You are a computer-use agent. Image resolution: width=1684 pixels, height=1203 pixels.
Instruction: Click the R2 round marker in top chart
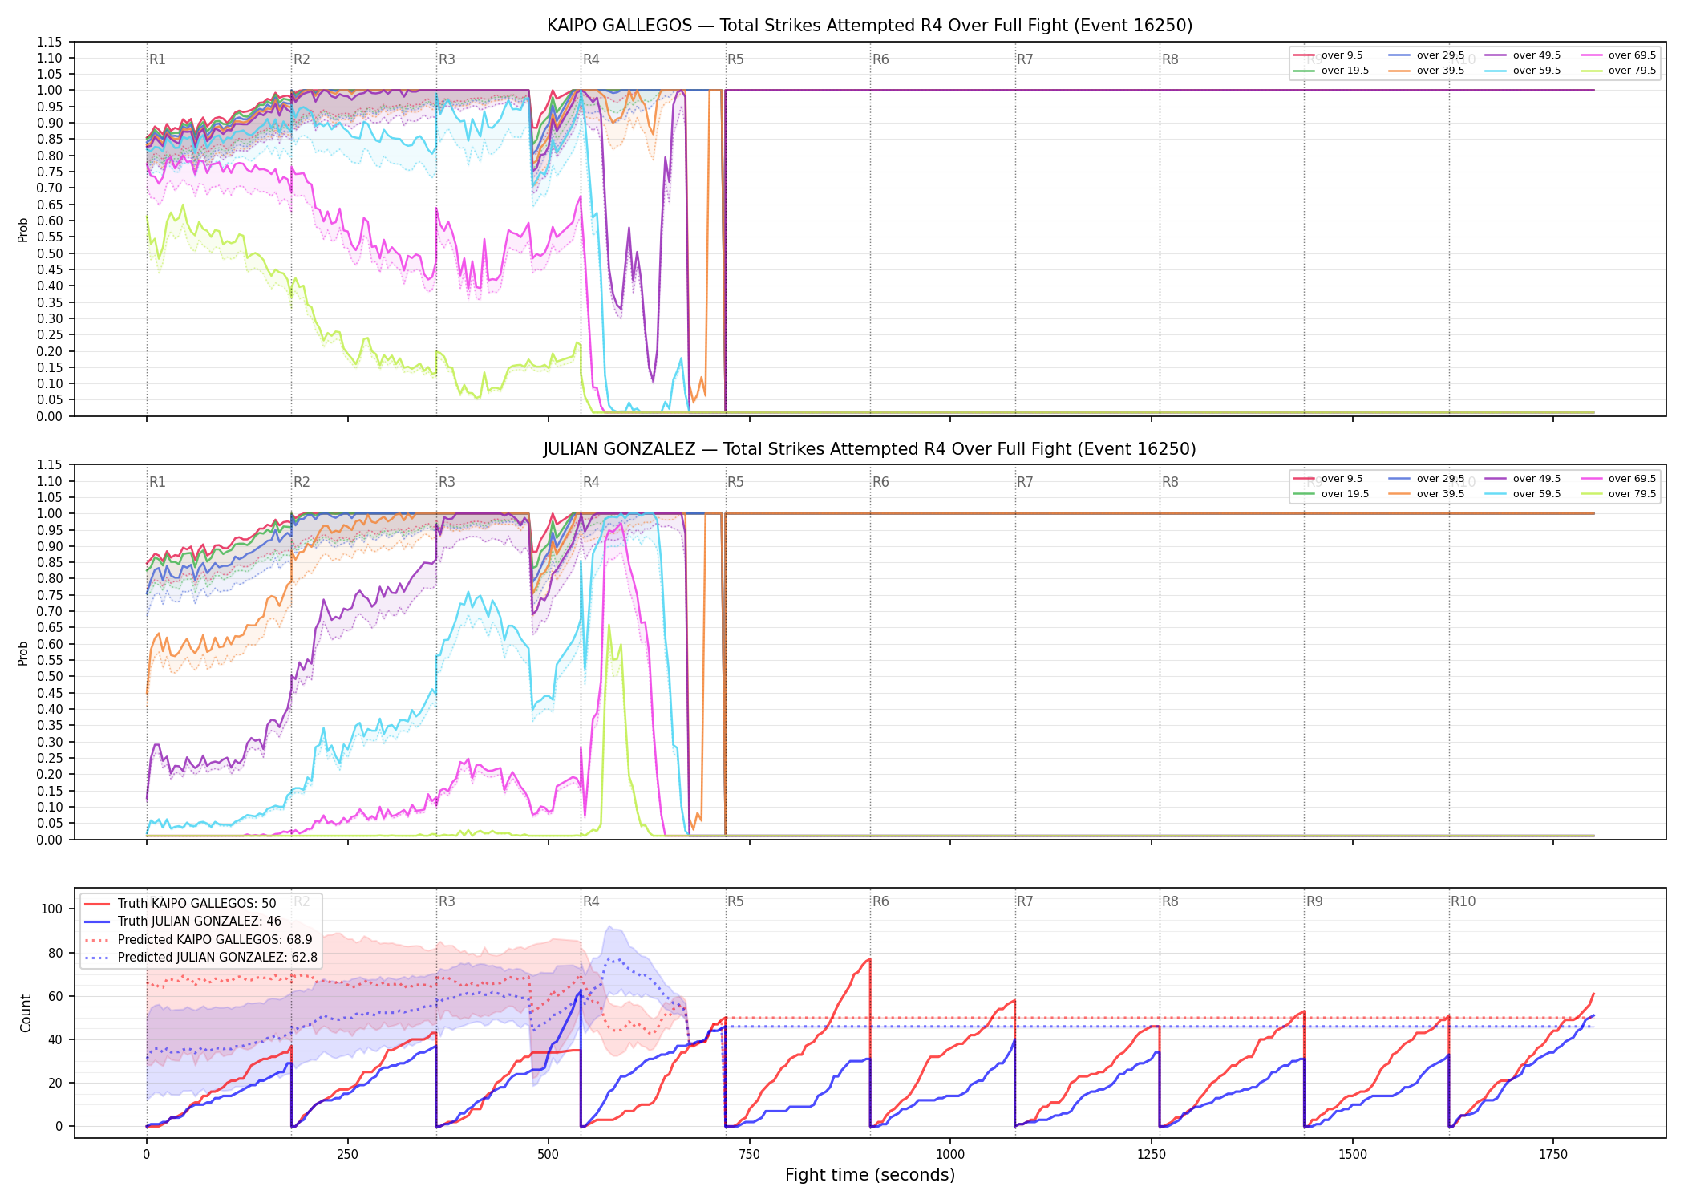tap(302, 59)
